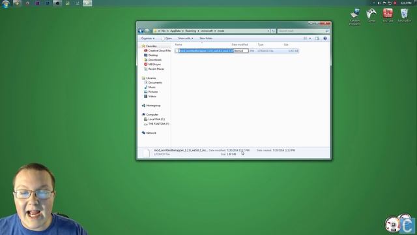Open the Music library
The height and width of the screenshot is (235, 417).
pos(150,87)
